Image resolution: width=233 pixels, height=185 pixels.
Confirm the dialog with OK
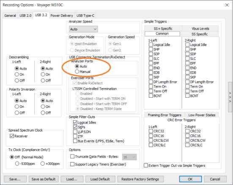(x=190, y=179)
